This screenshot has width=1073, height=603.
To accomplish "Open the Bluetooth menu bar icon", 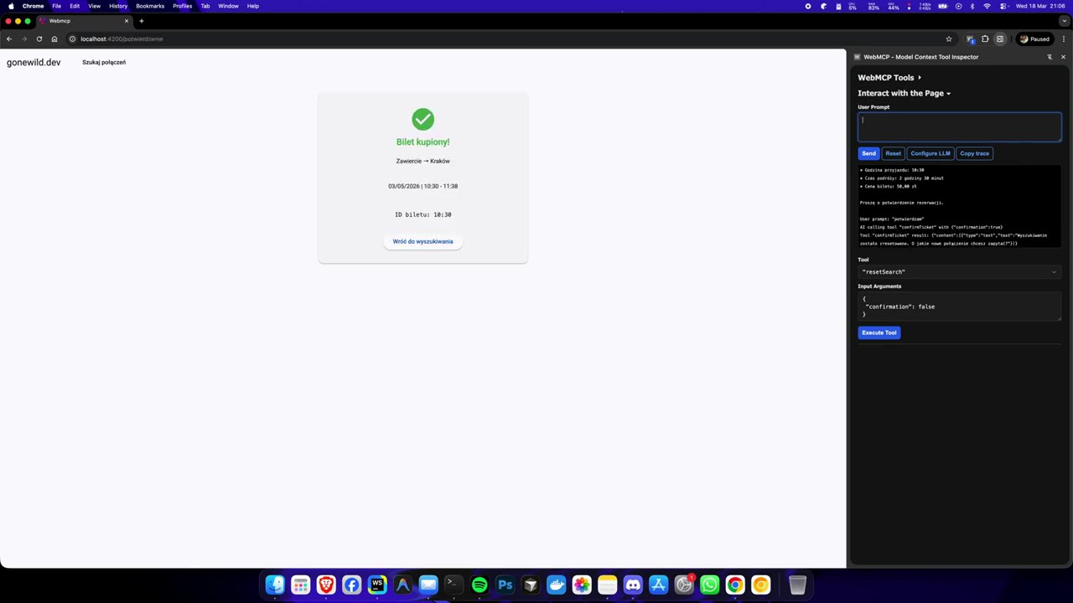I will click(972, 6).
